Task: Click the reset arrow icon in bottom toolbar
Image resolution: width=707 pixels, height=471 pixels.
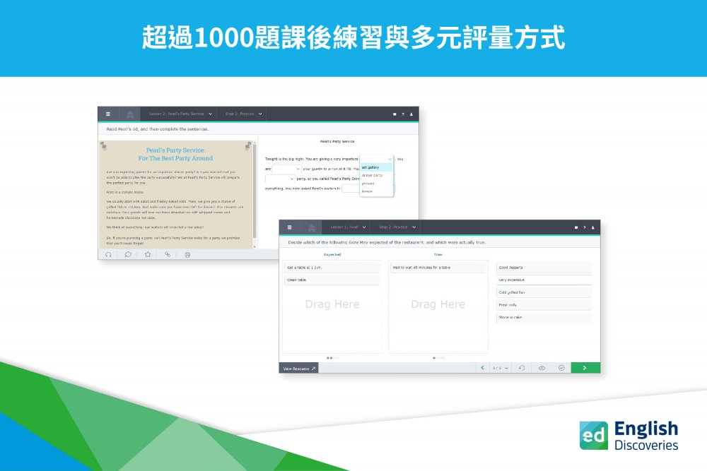Action: pyautogui.click(x=521, y=368)
